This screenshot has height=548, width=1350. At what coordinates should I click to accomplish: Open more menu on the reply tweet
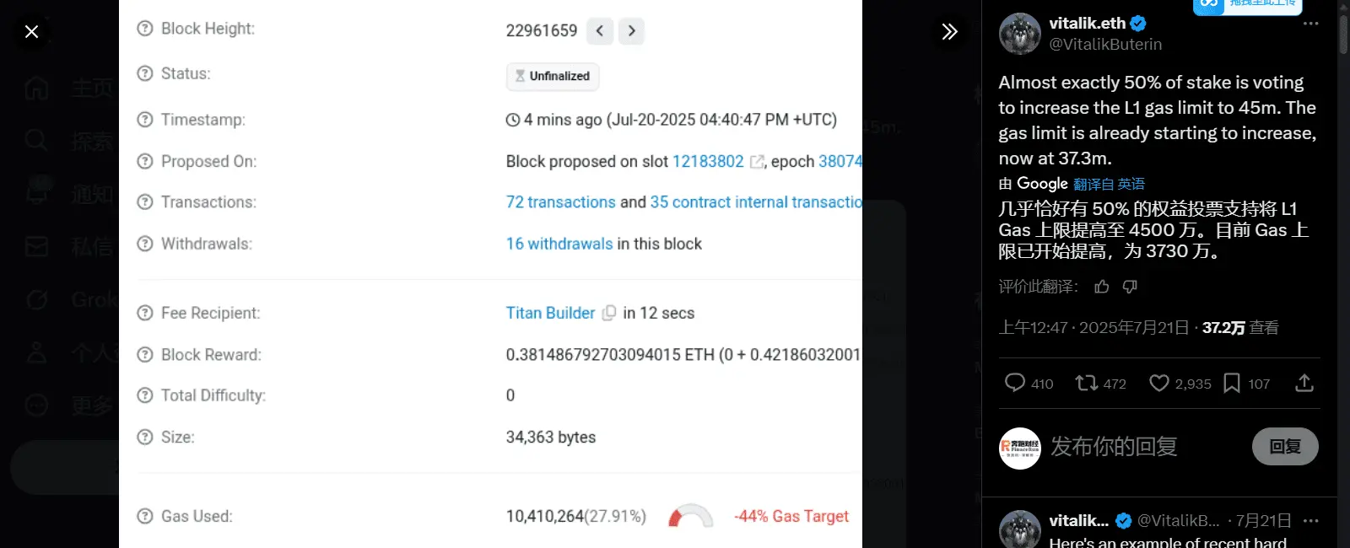(x=1310, y=520)
